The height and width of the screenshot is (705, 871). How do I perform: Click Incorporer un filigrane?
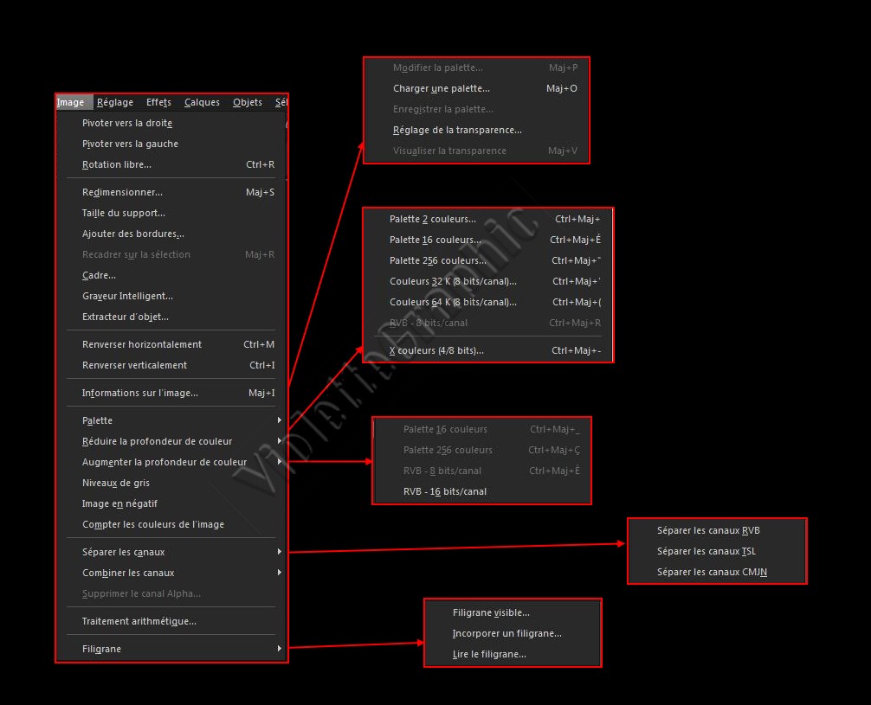click(507, 633)
